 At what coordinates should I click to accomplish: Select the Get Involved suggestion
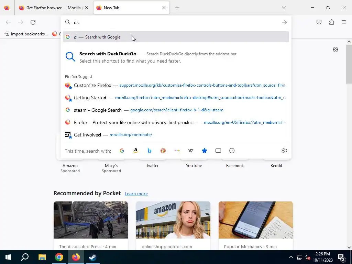pos(176,135)
